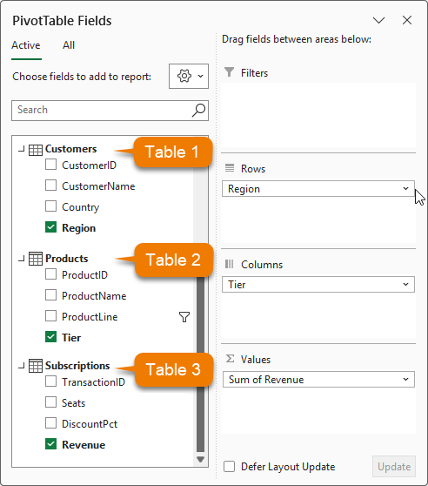Select the Subscriptions table name
The width and height of the screenshot is (428, 486).
77,366
